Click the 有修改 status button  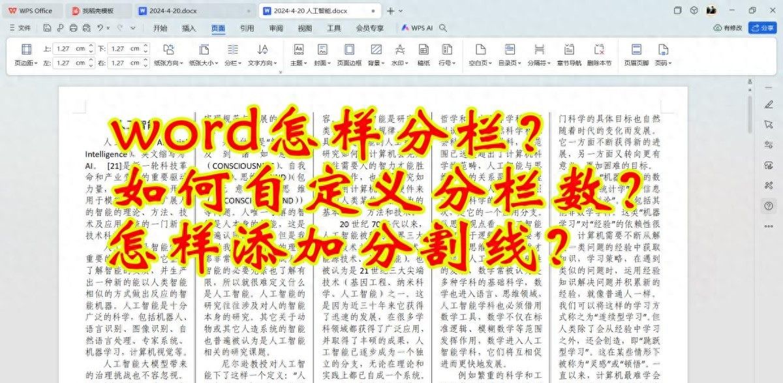[728, 28]
